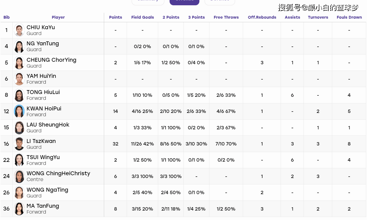Image resolution: width=367 pixels, height=220 pixels.
Task: Click MA TanFung's player photo
Action: pyautogui.click(x=19, y=209)
